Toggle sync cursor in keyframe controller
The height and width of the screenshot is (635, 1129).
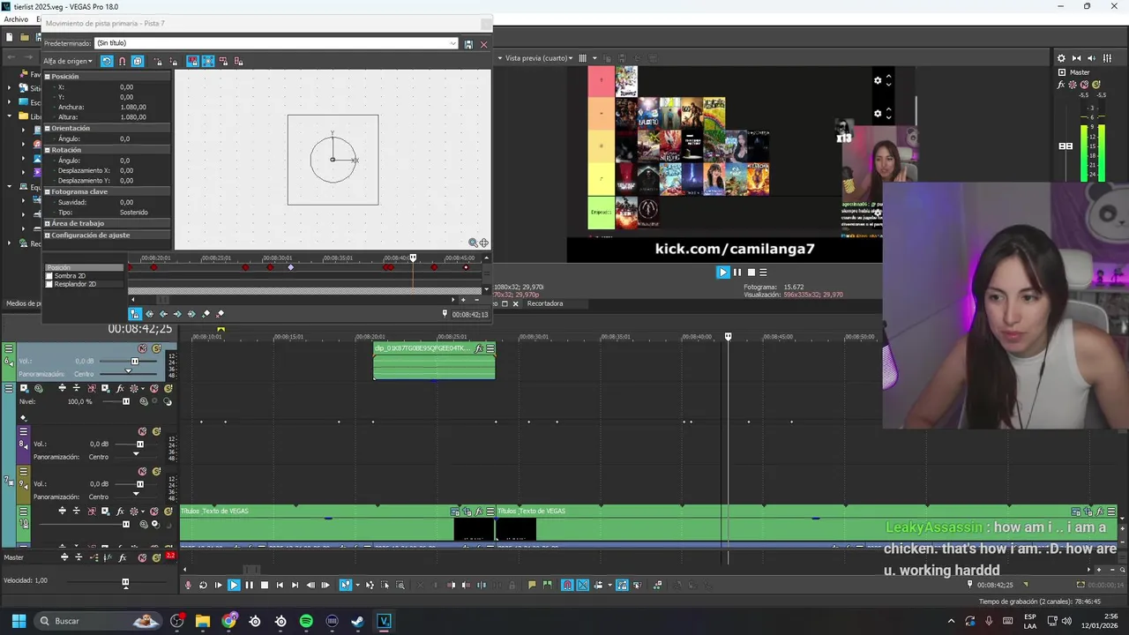135,314
